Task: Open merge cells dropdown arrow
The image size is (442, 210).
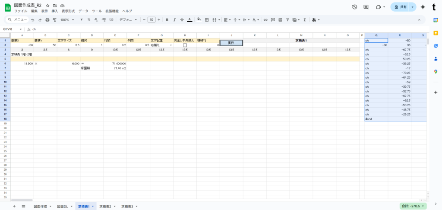Action: coord(219,20)
